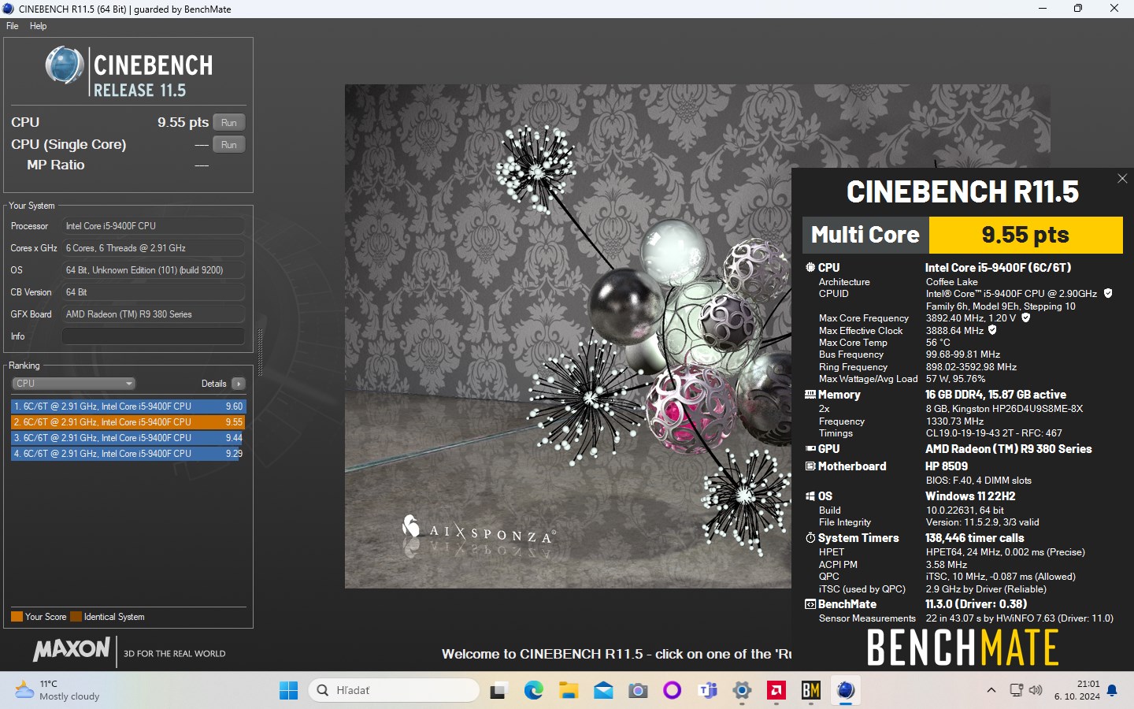Open File Explorer from the taskbar
This screenshot has width=1134, height=709.
(569, 691)
